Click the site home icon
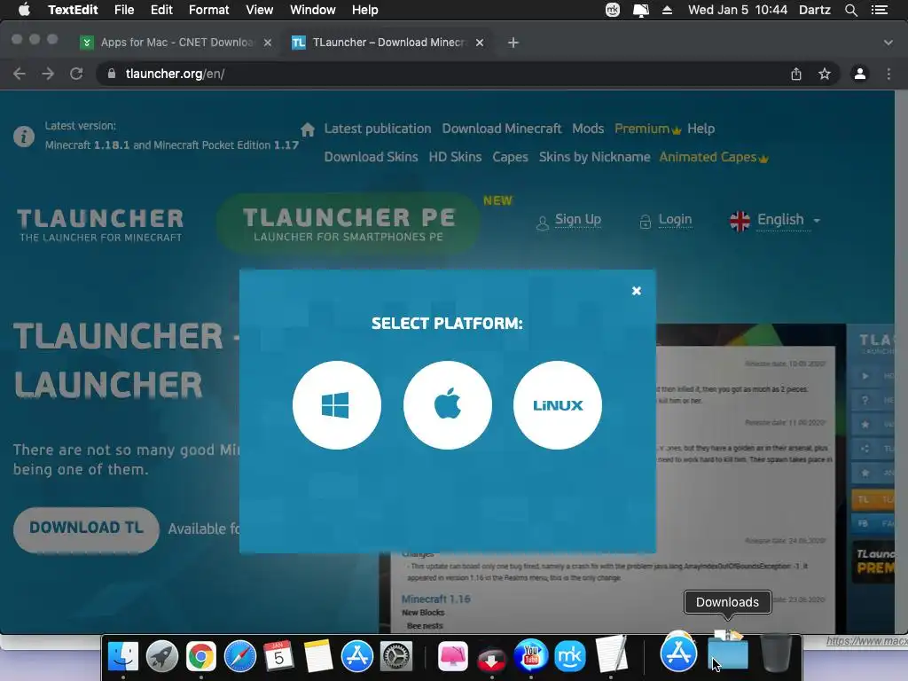This screenshot has height=681, width=908. coord(308,129)
